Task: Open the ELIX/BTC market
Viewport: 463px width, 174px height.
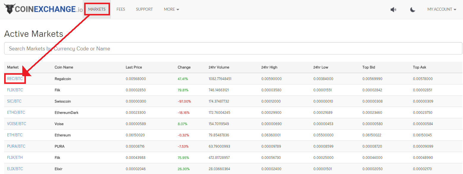Action: (15, 169)
